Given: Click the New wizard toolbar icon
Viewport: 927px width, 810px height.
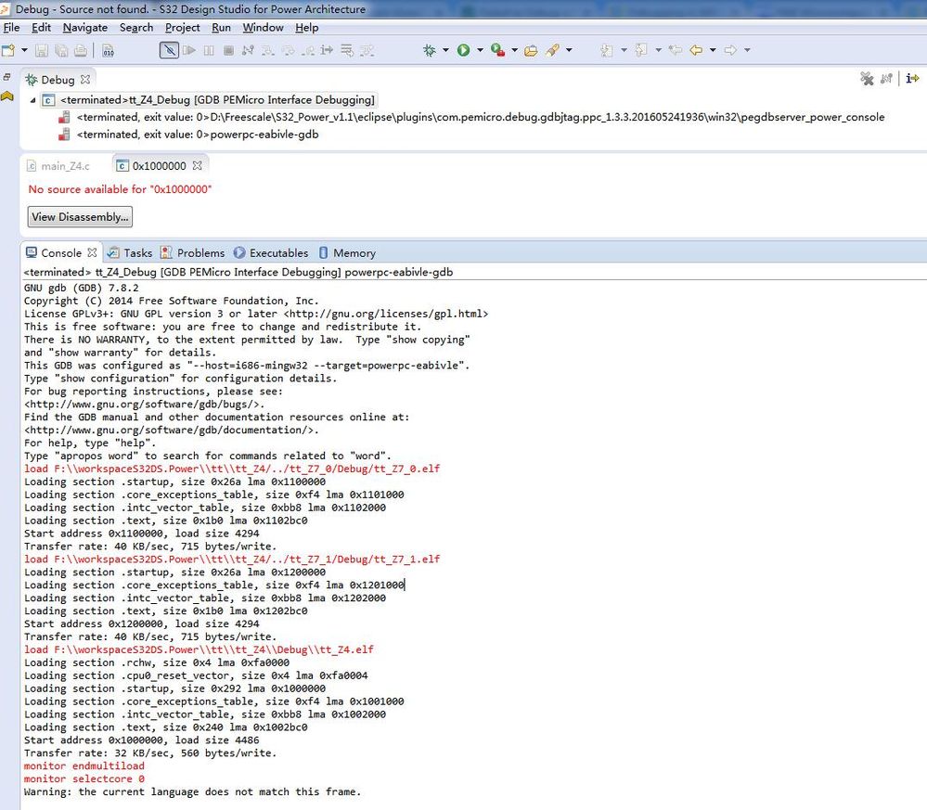Looking at the screenshot, I should tap(8, 51).
